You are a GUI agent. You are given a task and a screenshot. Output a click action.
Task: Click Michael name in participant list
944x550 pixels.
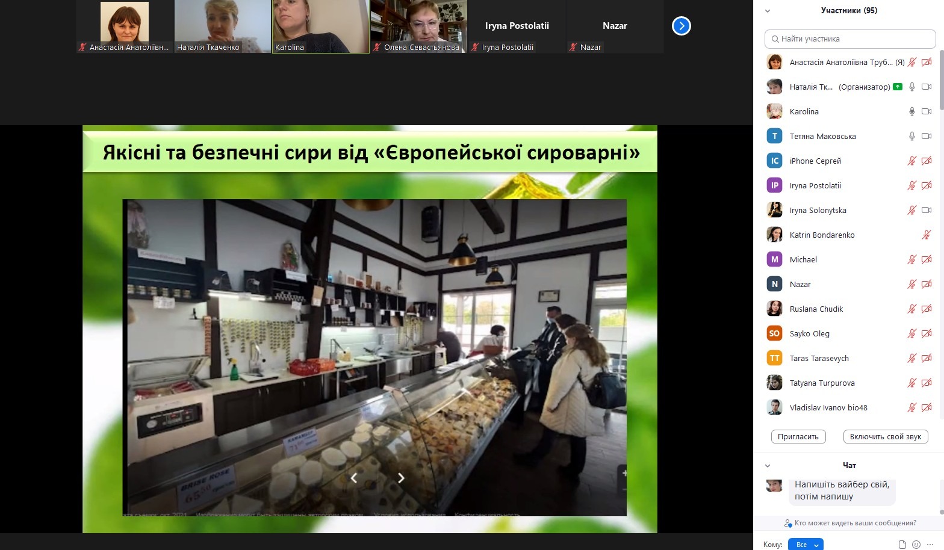pyautogui.click(x=803, y=259)
